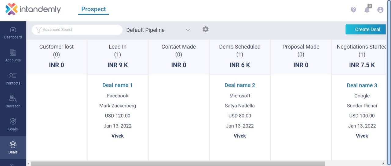Open the user profile icon

[x=380, y=10]
